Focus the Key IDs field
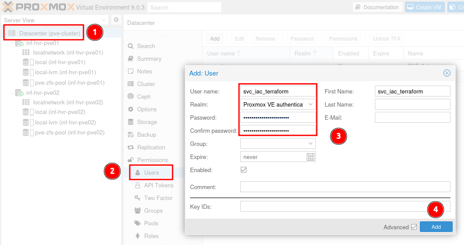464x245 pixels. point(345,206)
